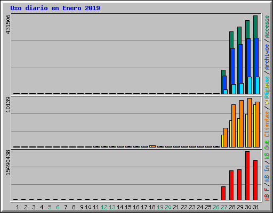The image size is (273, 213).
Task: Click the day 27 label on the x-axis
Action: [x=224, y=207]
